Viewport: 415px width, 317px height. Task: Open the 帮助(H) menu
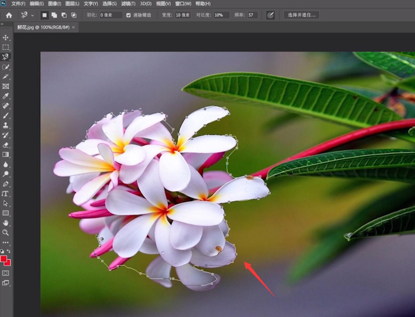tap(203, 4)
